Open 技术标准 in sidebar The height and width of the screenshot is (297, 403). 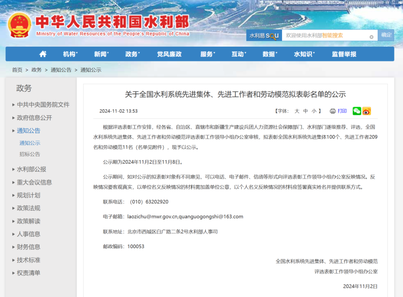28,260
